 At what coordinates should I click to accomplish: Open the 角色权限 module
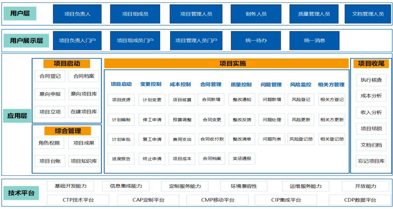tap(50, 143)
